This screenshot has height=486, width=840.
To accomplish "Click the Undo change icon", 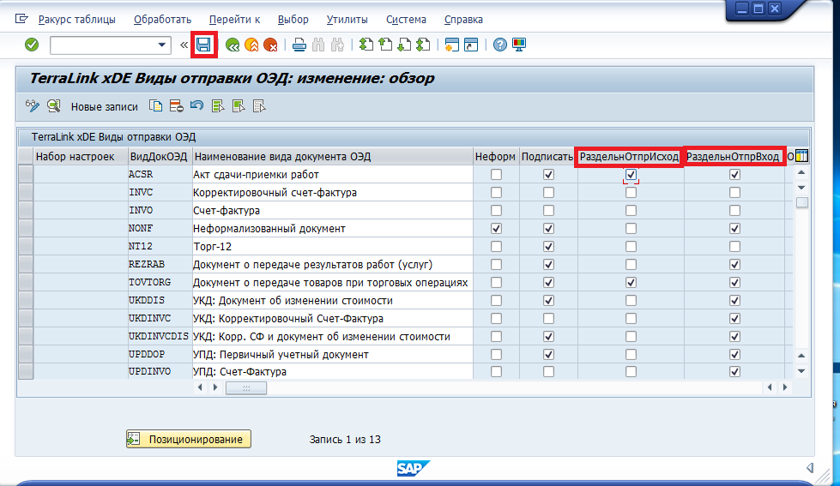I will (x=196, y=106).
